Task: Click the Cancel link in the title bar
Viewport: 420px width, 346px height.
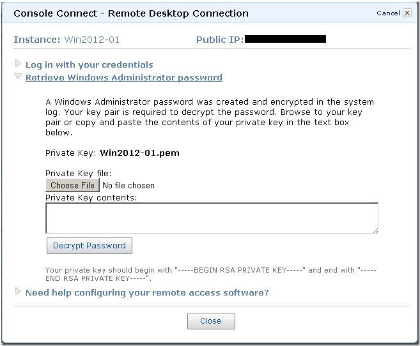Action: pyautogui.click(x=388, y=13)
